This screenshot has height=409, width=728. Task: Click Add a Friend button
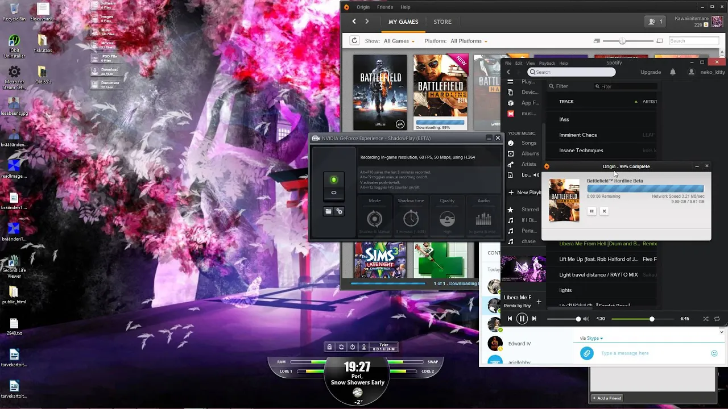pyautogui.click(x=606, y=398)
